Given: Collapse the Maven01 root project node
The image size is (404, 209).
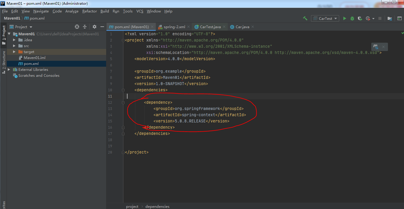Looking at the screenshot, I should click(9, 34).
